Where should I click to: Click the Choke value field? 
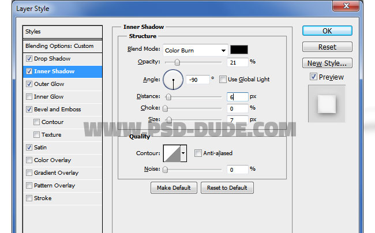pos(238,109)
